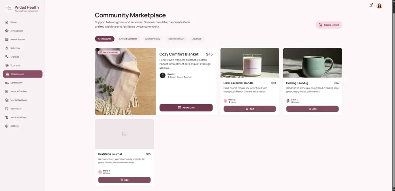Go to the Health Tracker sidebar icon
This screenshot has width=395, height=191.
(7, 40)
